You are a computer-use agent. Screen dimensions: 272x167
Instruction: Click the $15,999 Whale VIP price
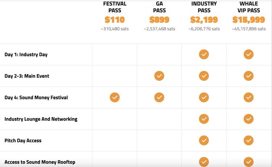(x=248, y=20)
